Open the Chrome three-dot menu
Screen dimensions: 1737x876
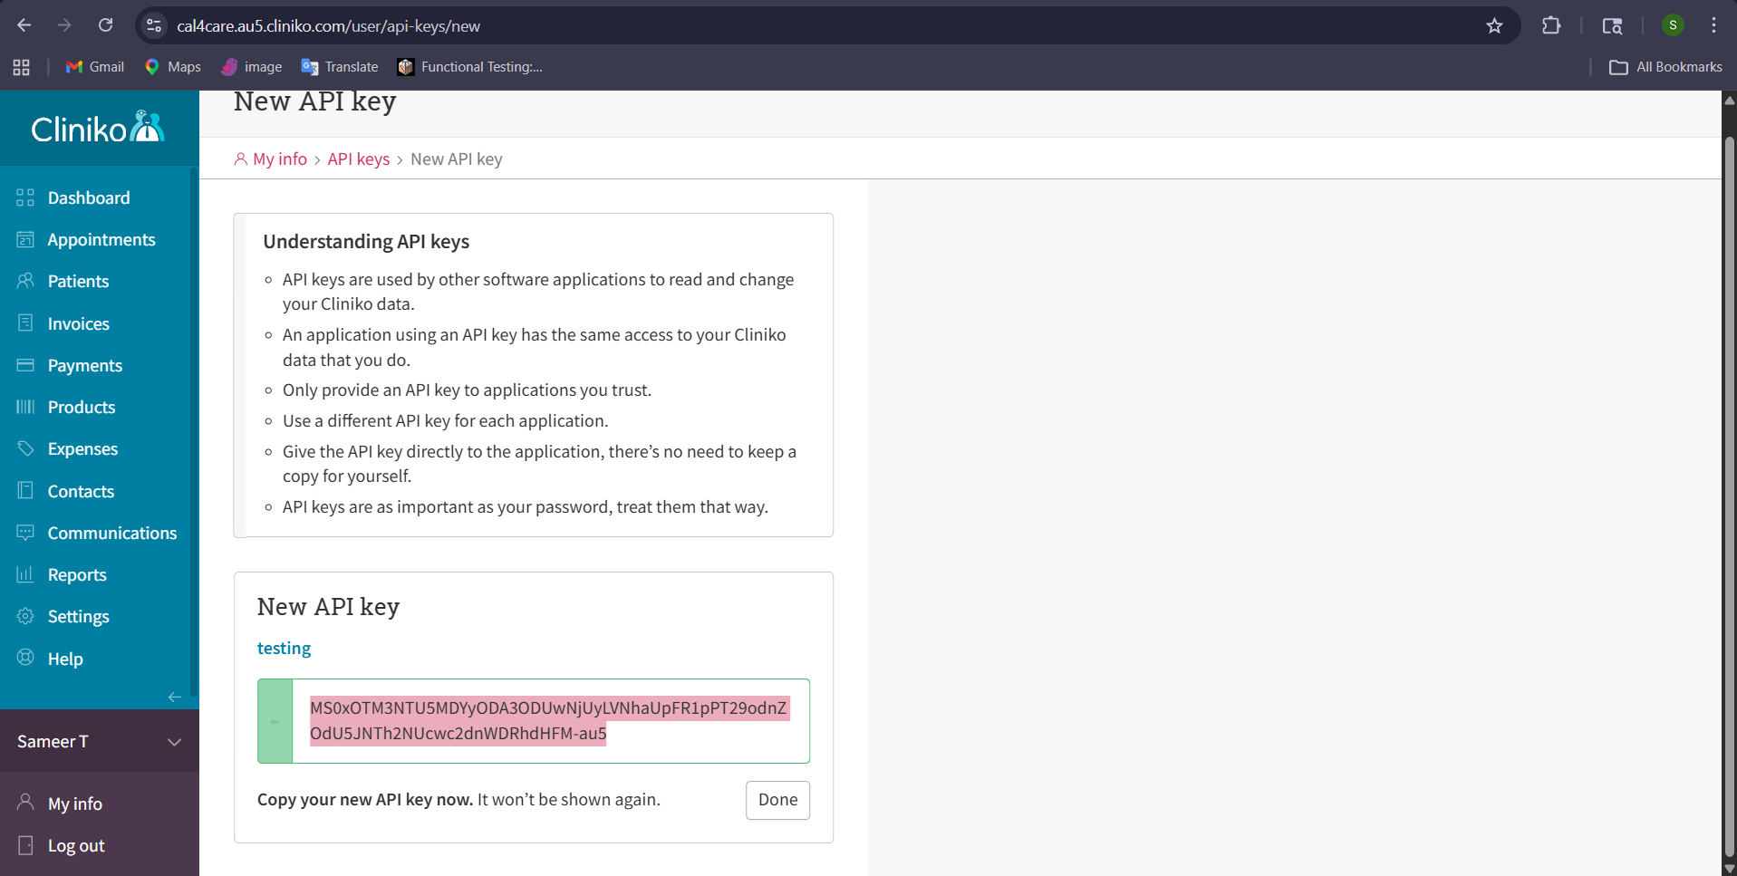(1713, 25)
